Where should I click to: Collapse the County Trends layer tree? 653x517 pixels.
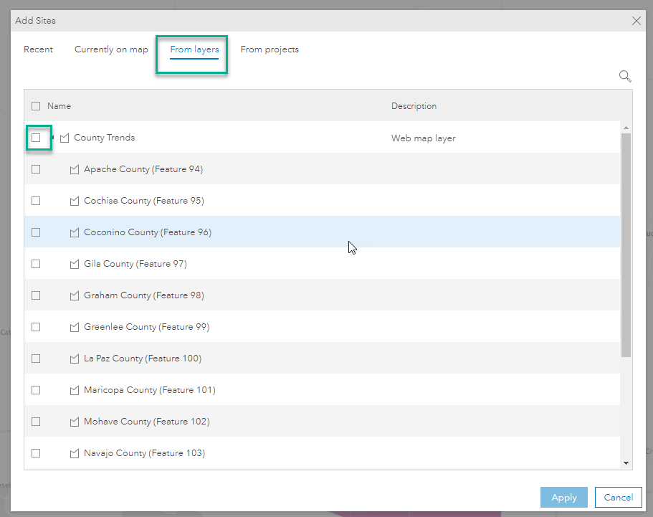coord(52,137)
